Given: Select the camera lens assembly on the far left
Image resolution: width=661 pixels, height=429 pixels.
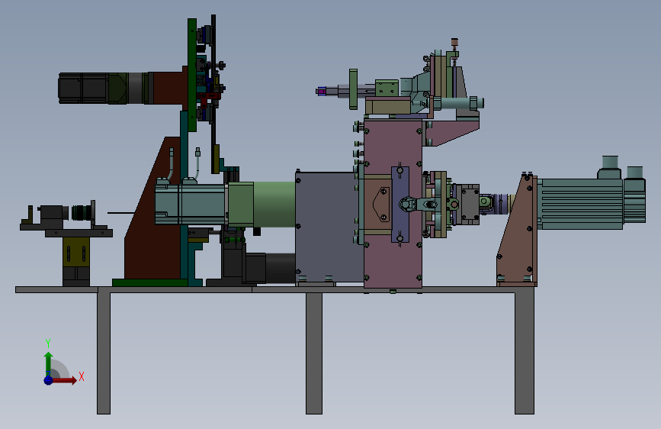Looking at the screenshot, I should point(82,213).
